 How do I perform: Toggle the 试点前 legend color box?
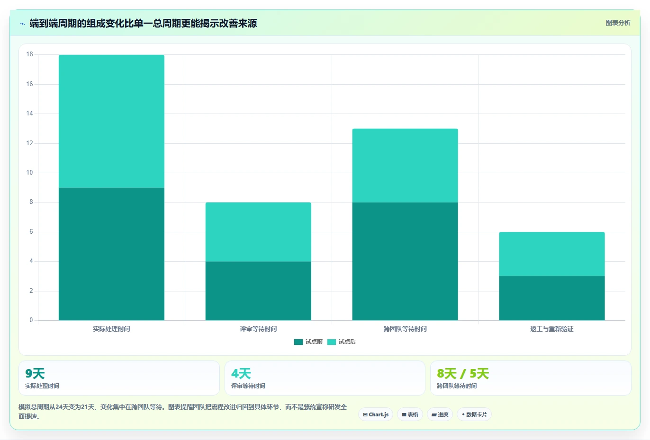coord(298,342)
